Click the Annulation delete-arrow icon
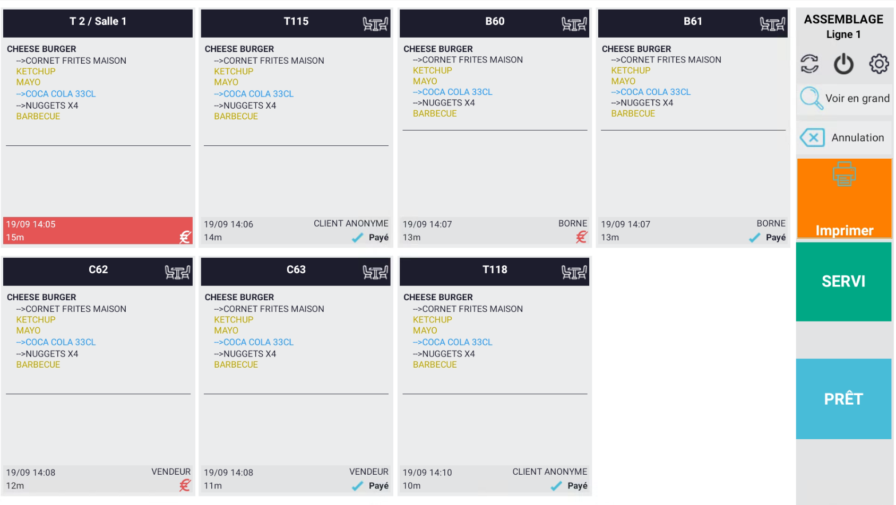Screen dimensions: 896x505 [x=812, y=138]
